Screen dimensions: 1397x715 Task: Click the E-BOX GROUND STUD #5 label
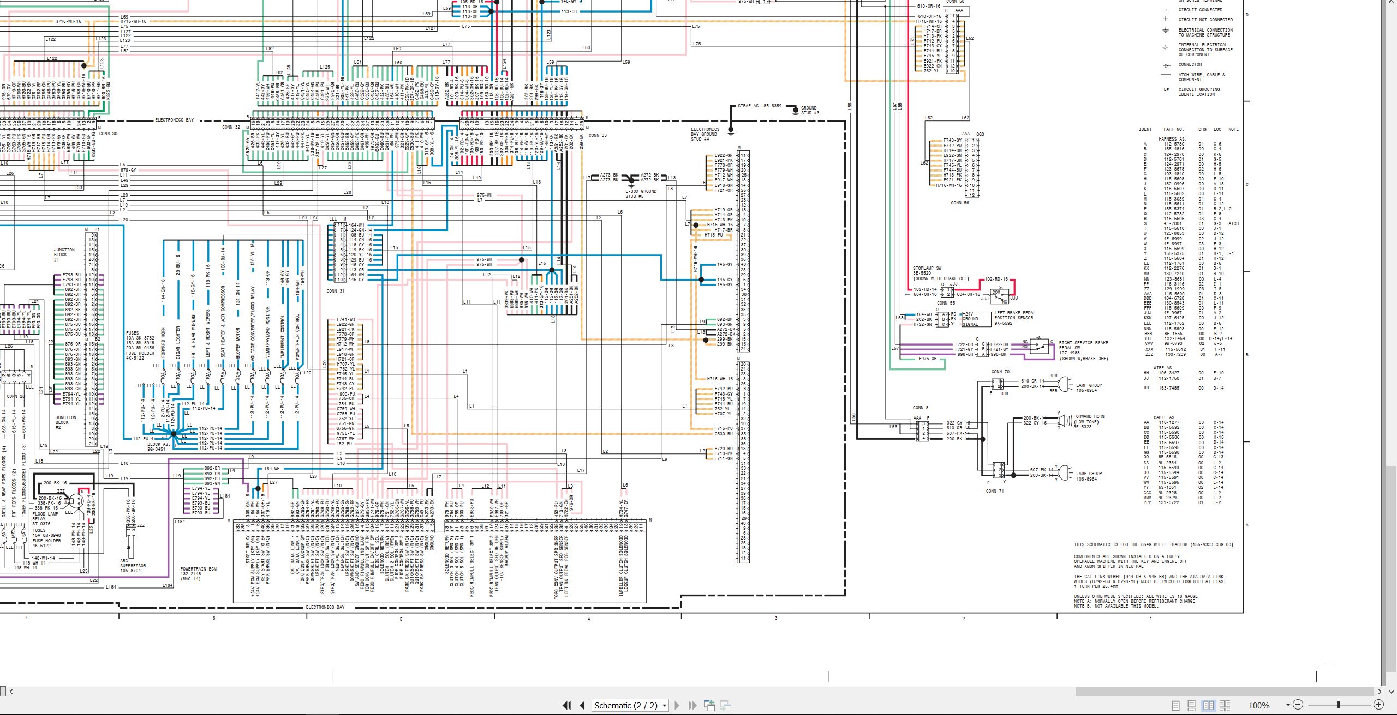(641, 193)
